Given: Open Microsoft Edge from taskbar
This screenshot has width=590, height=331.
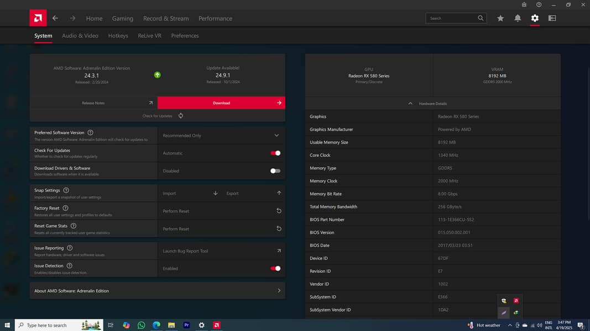Looking at the screenshot, I should [x=156, y=325].
